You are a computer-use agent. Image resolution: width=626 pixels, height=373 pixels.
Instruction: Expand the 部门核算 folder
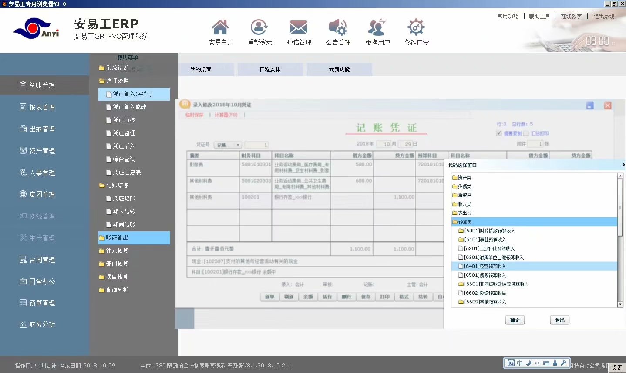114,264
